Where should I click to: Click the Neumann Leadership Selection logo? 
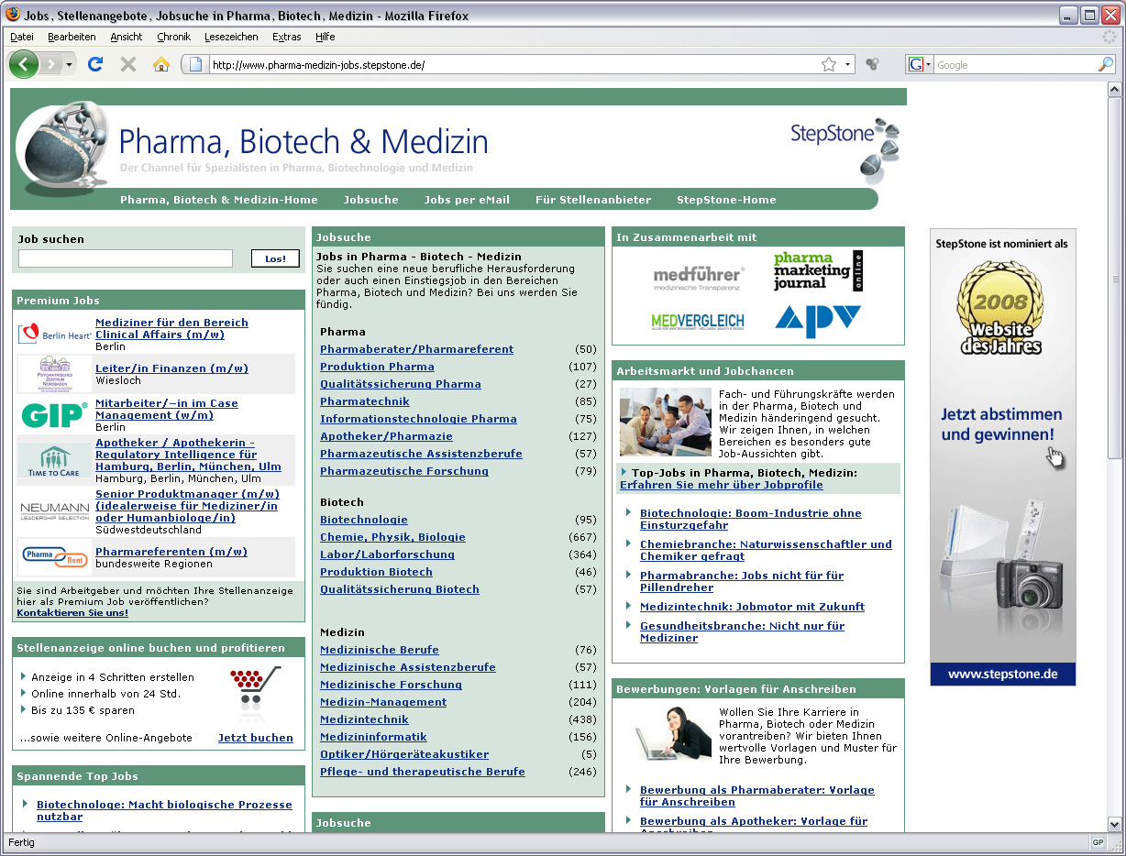click(54, 511)
